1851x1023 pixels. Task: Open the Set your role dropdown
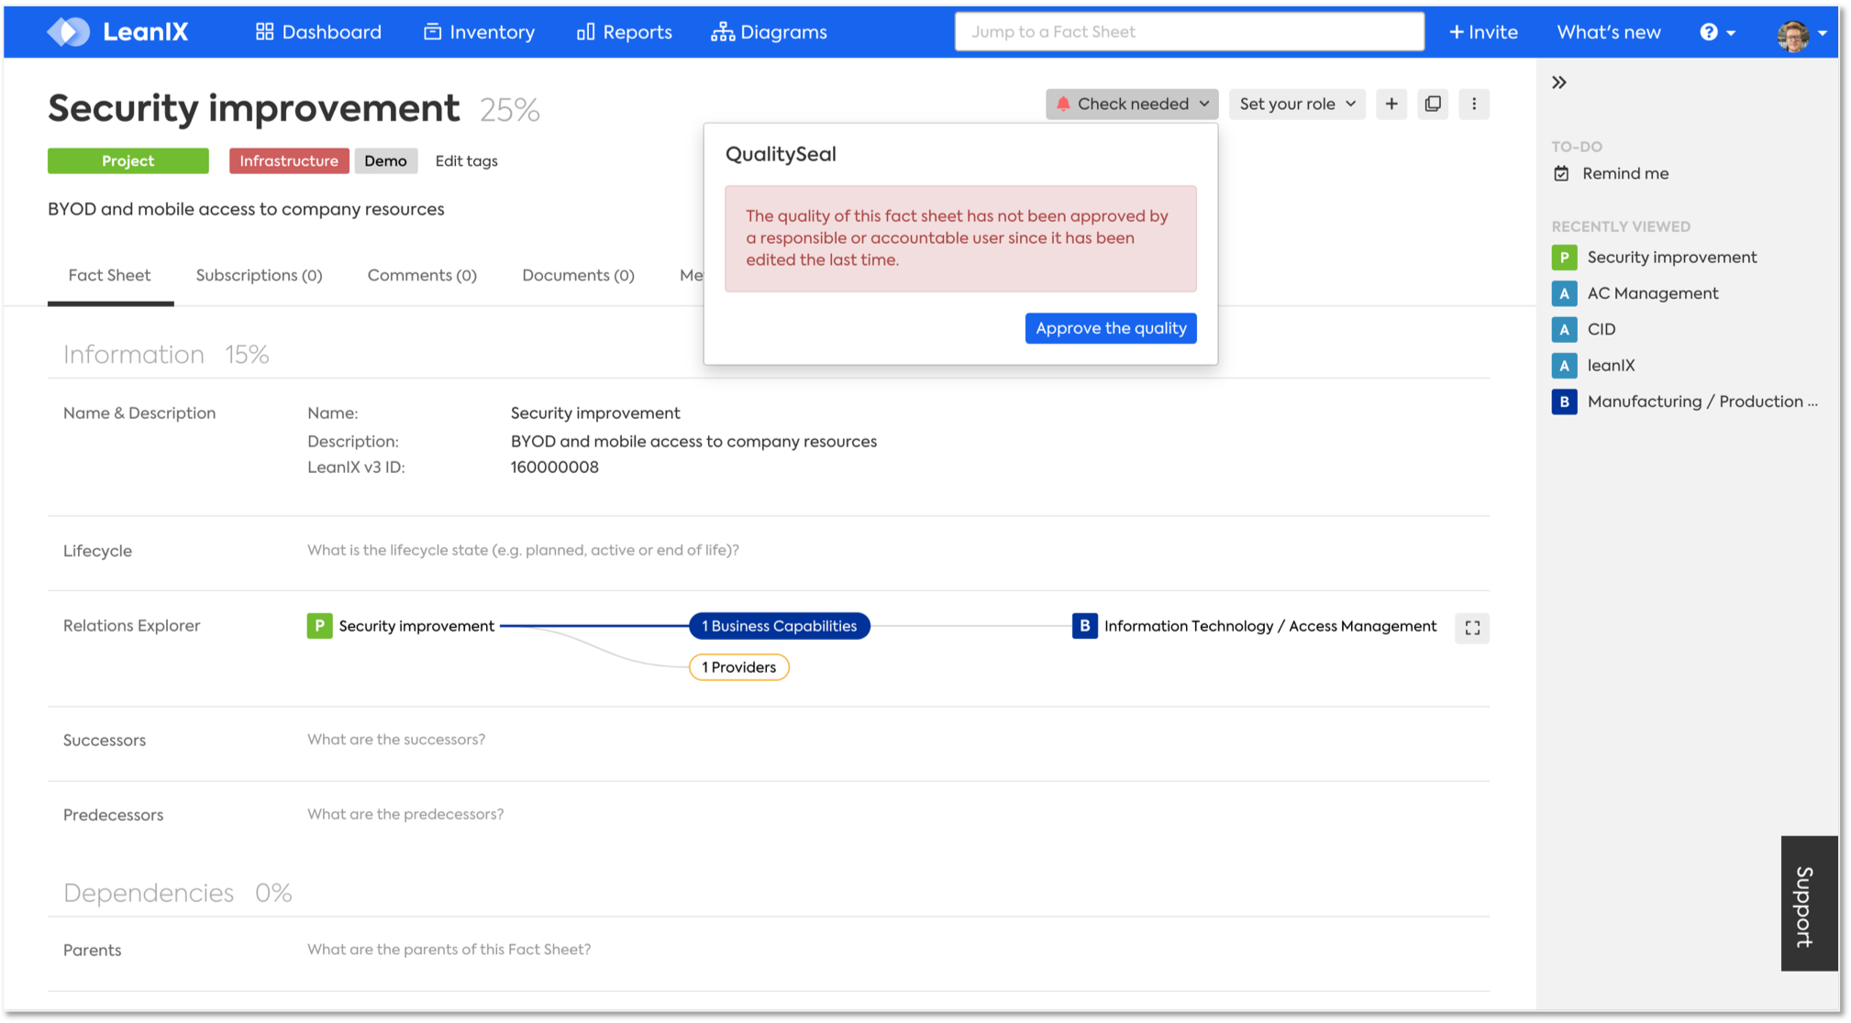pyautogui.click(x=1296, y=104)
